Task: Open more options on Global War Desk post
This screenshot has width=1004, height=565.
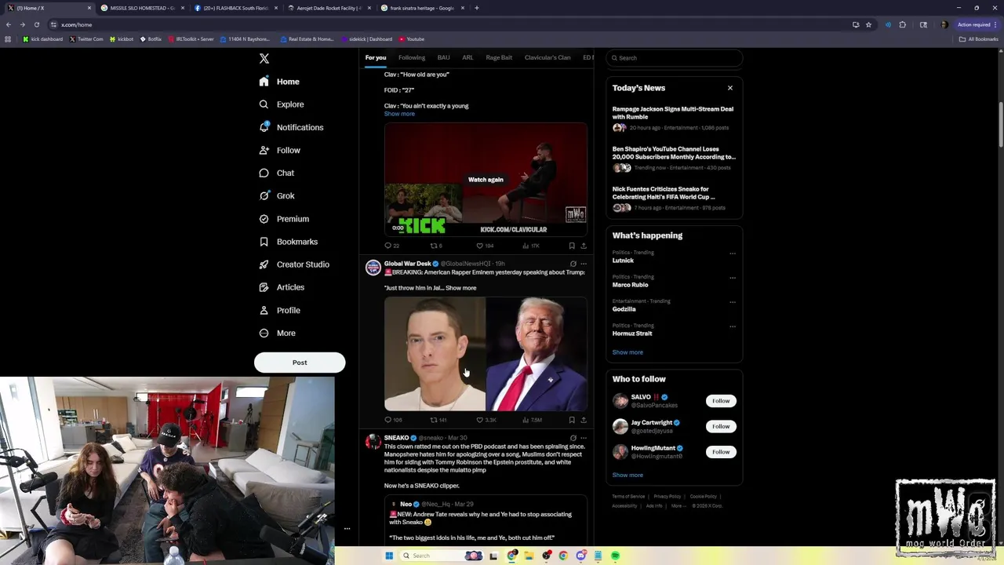Action: click(584, 264)
